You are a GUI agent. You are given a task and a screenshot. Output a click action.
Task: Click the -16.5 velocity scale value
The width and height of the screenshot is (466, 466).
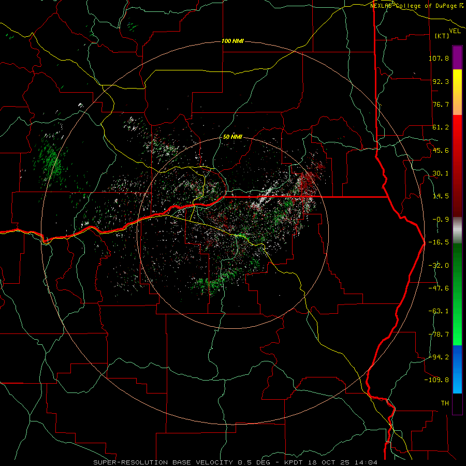(x=439, y=242)
